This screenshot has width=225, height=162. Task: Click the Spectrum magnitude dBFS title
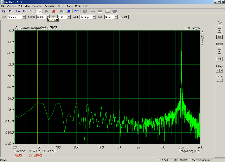pyautogui.click(x=36, y=28)
